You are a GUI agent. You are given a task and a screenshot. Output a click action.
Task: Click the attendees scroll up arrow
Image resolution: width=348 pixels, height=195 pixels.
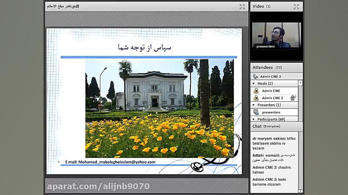click(300, 83)
